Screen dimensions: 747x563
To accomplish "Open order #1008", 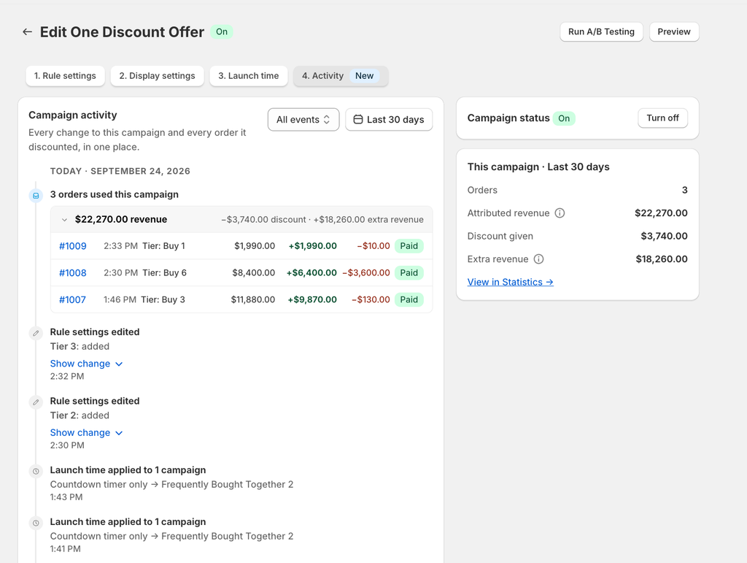I will tap(73, 272).
